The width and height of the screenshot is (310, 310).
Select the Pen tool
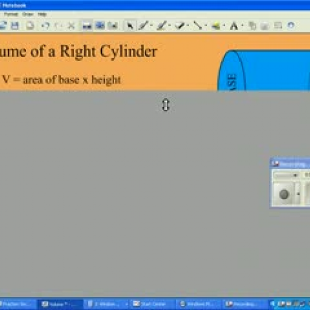point(144,25)
